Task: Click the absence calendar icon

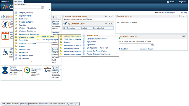Action: point(5,36)
